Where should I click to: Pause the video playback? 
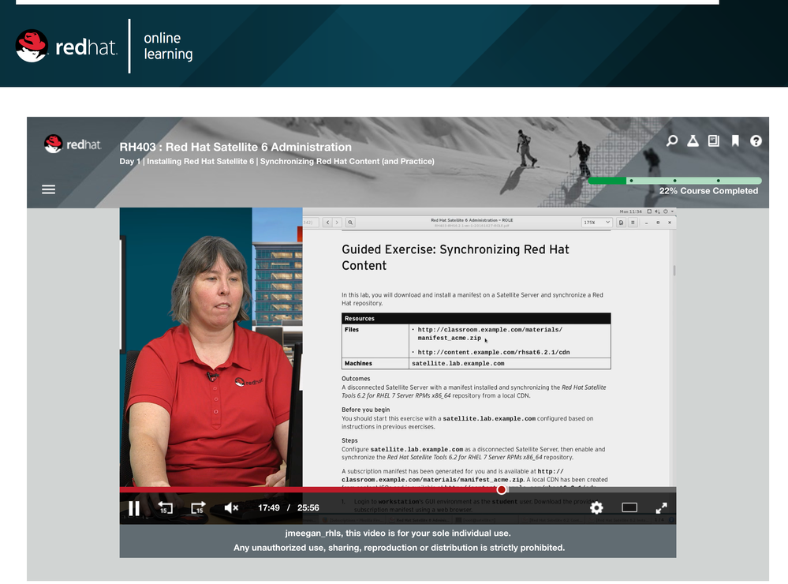point(134,508)
